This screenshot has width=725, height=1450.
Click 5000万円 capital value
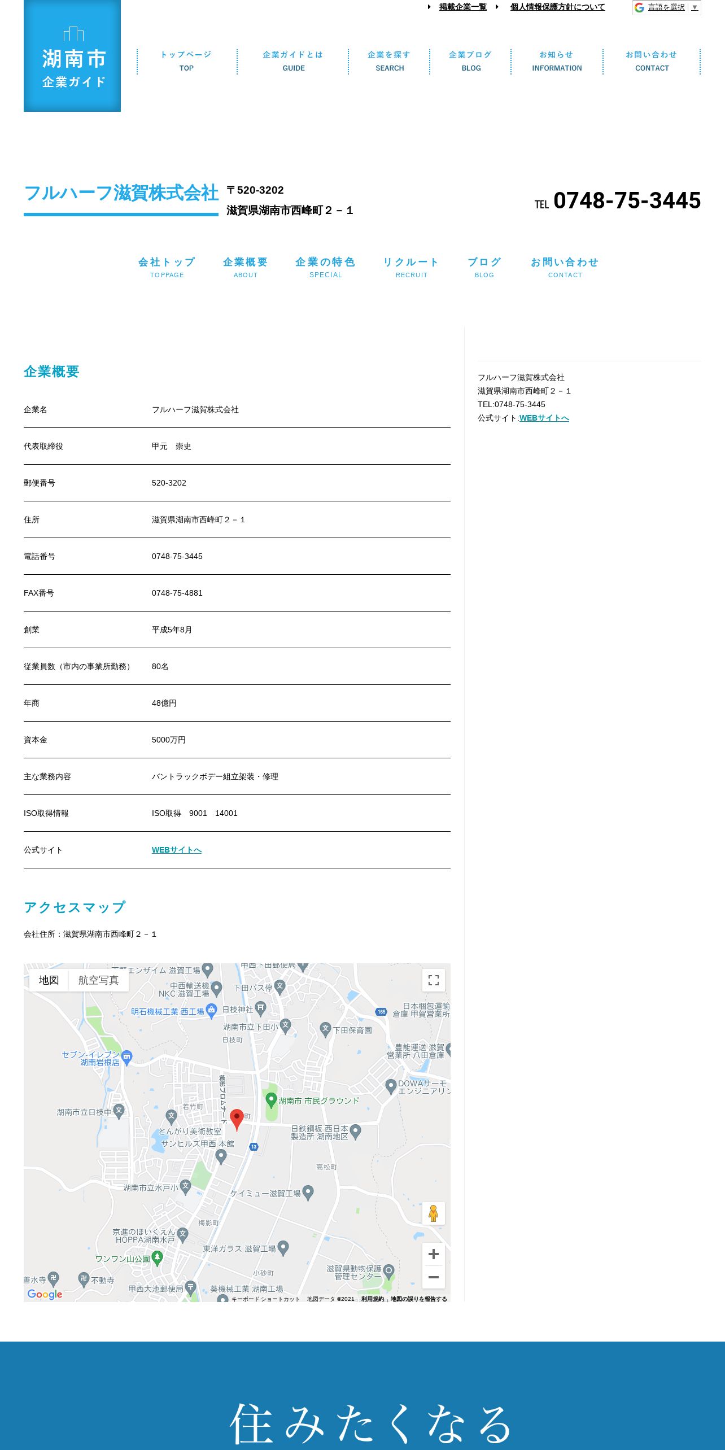(x=169, y=740)
